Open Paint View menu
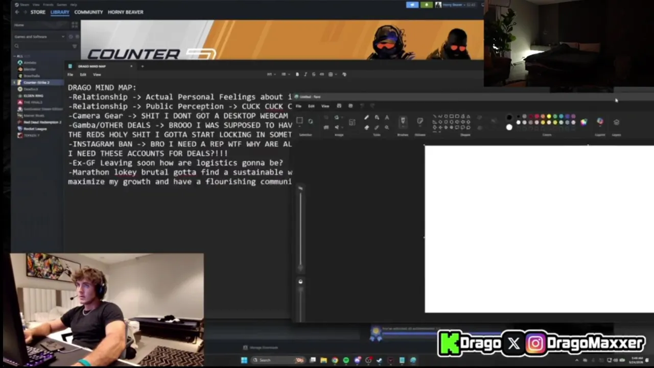Screen dimensions: 654x368 pos(325,106)
